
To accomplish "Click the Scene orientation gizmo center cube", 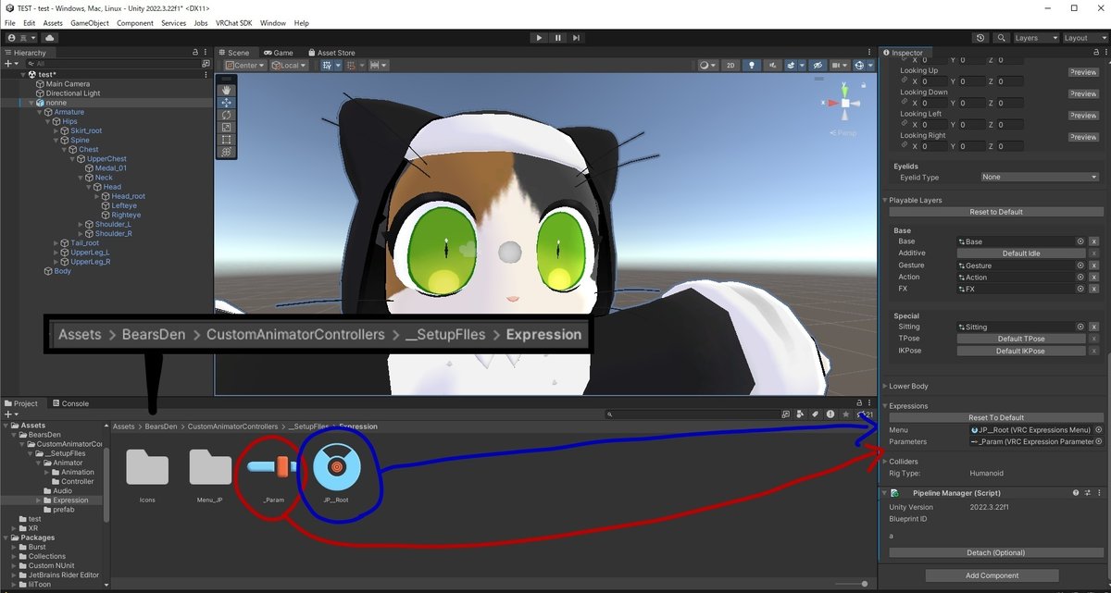I will tap(845, 104).
